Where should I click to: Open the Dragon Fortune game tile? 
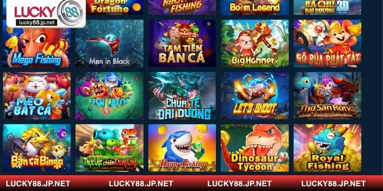click(x=115, y=7)
